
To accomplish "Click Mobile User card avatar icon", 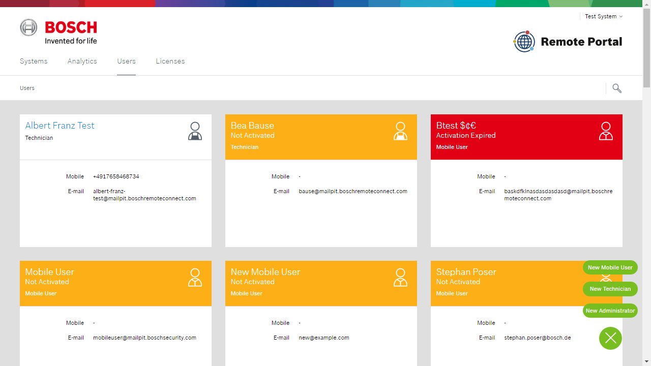I will click(195, 278).
